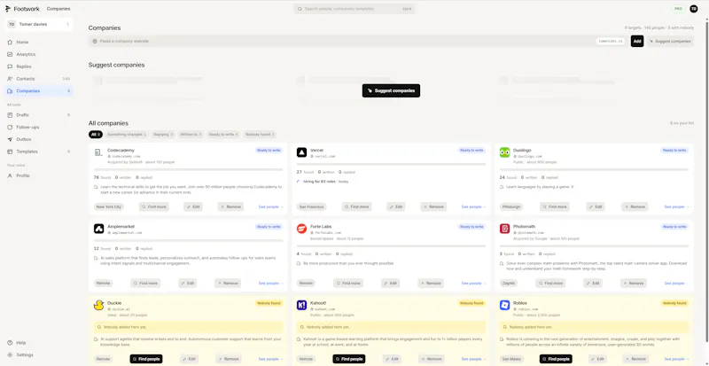Viewport: 709px width, 366px height.
Task: Open the TD user avatar menu
Action: (694, 9)
